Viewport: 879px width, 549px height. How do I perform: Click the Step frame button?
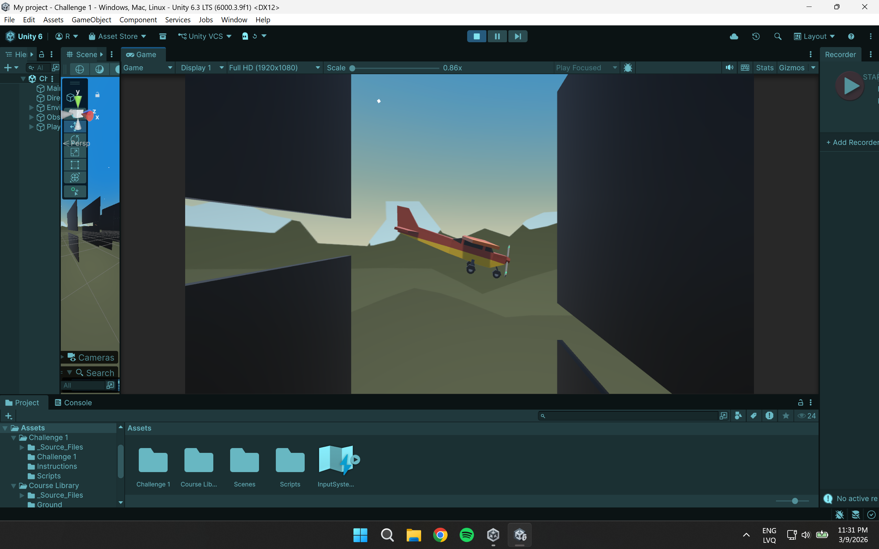tap(518, 36)
